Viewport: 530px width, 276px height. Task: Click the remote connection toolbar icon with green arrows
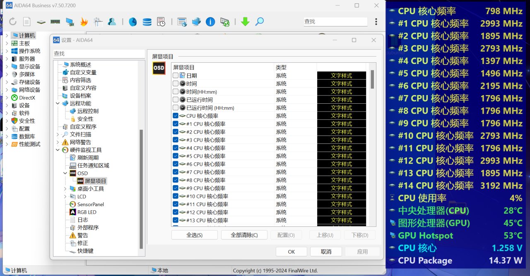point(224,21)
